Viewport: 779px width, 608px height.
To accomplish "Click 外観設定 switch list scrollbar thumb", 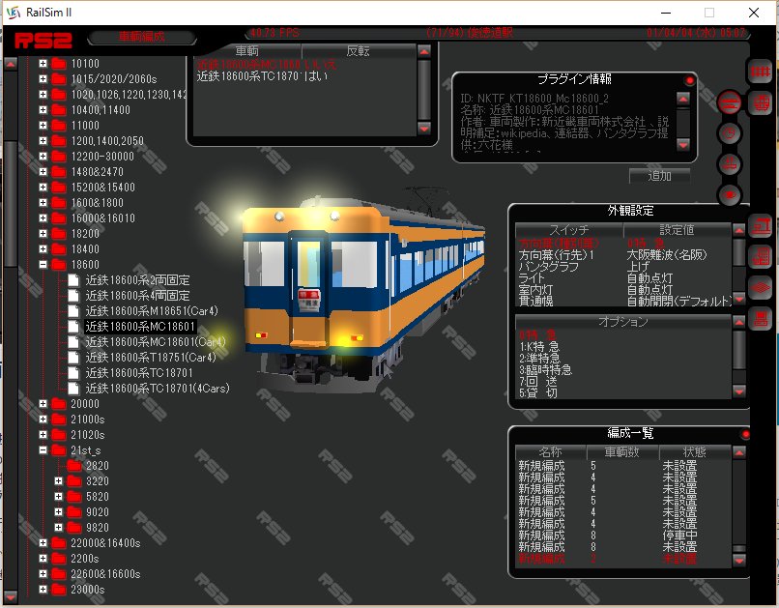I will pos(739,252).
